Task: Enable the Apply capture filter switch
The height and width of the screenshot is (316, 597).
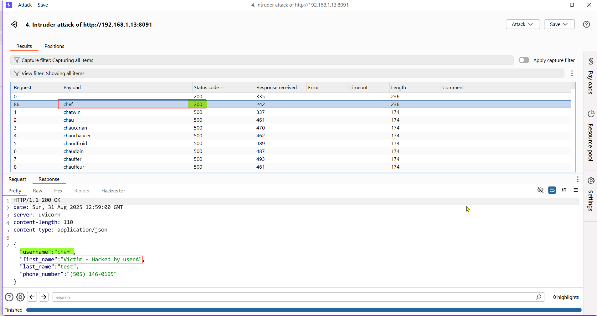Action: point(524,60)
